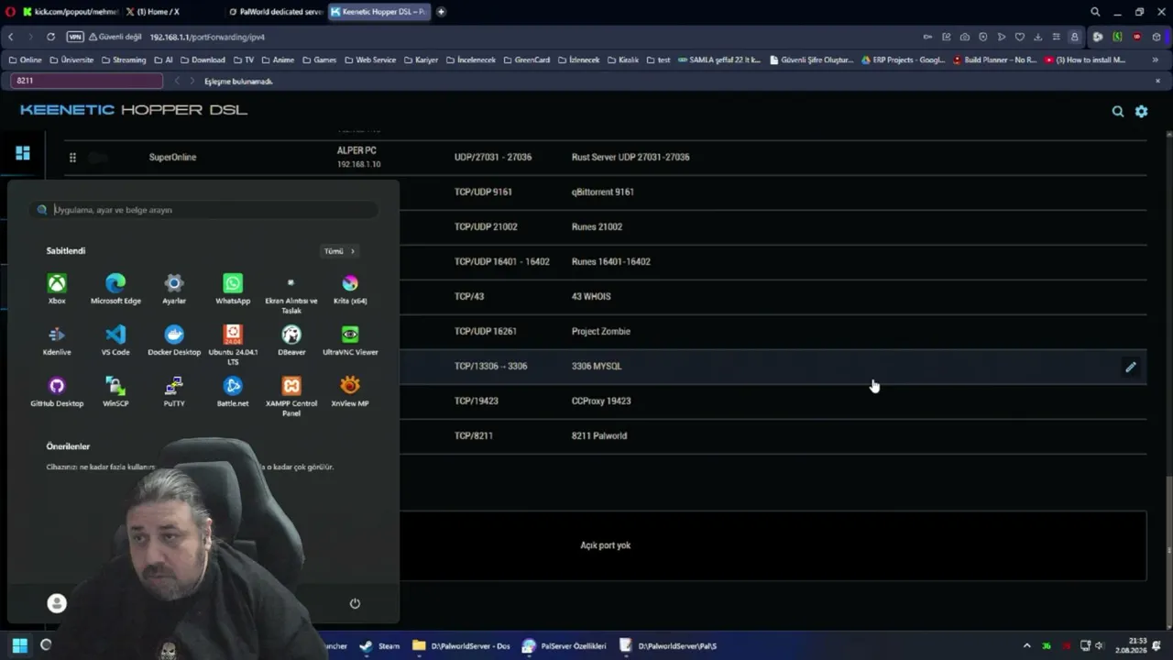Click the Runes 21002 rule description
The image size is (1173, 660).
point(597,227)
